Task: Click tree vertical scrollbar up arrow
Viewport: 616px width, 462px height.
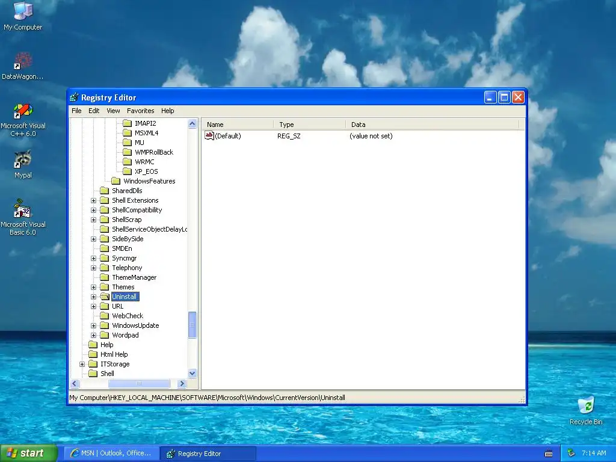Action: coord(192,124)
